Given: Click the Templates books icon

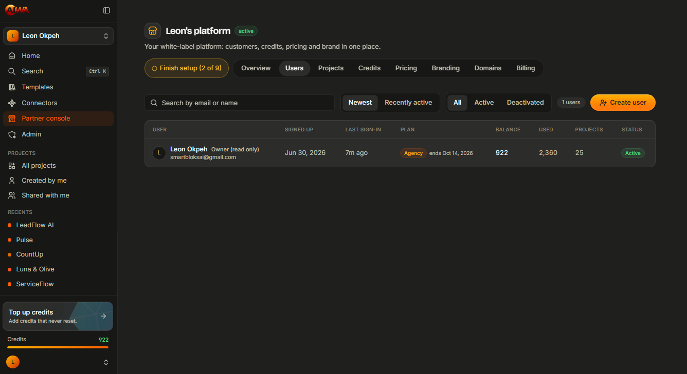Looking at the screenshot, I should pos(12,87).
